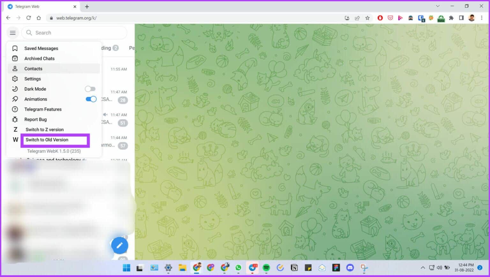Image resolution: width=490 pixels, height=277 pixels.
Task: Show hidden tray icons chevron
Action: (x=423, y=268)
